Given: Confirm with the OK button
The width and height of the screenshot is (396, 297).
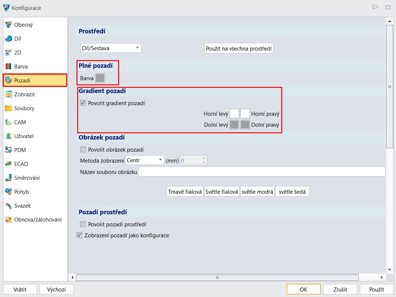Looking at the screenshot, I should click(303, 289).
